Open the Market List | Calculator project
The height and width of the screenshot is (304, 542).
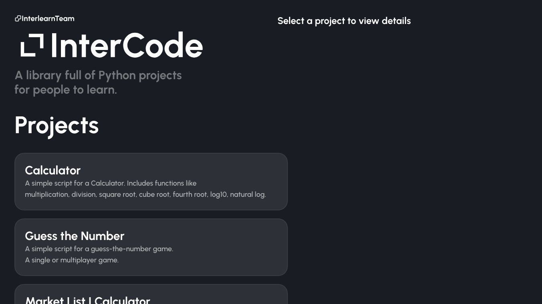(x=87, y=300)
